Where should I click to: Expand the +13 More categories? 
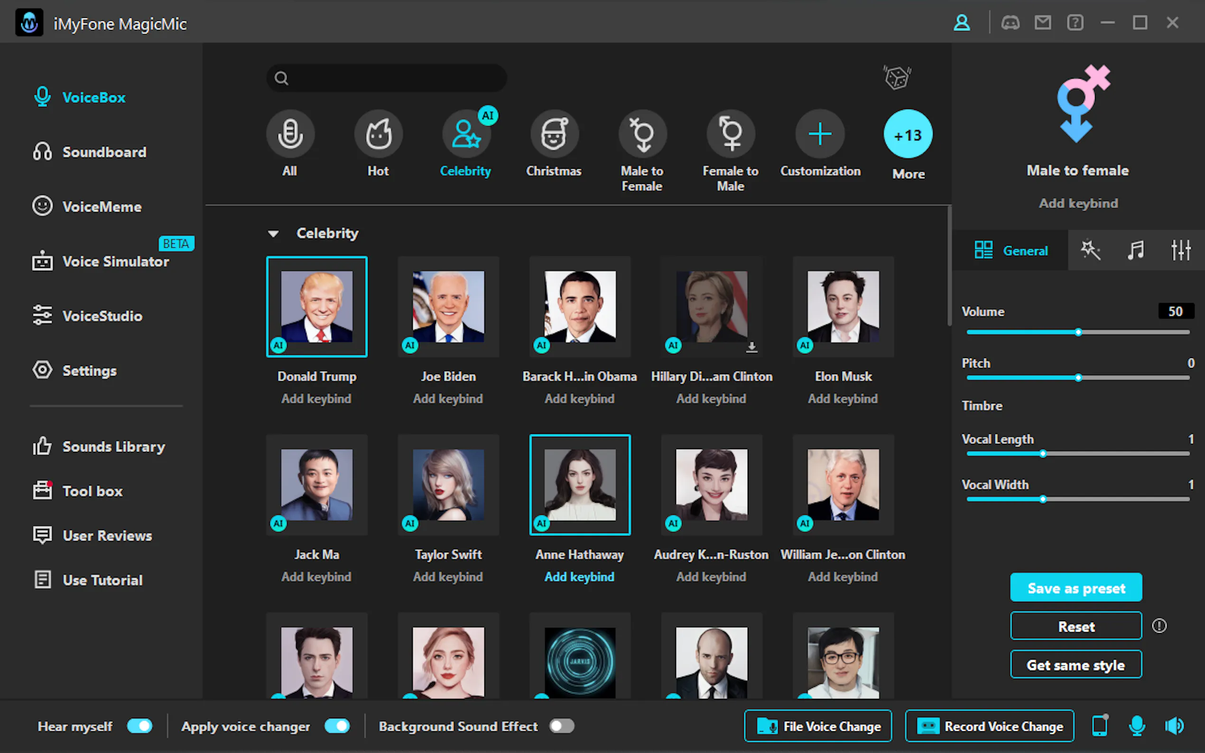point(908,135)
